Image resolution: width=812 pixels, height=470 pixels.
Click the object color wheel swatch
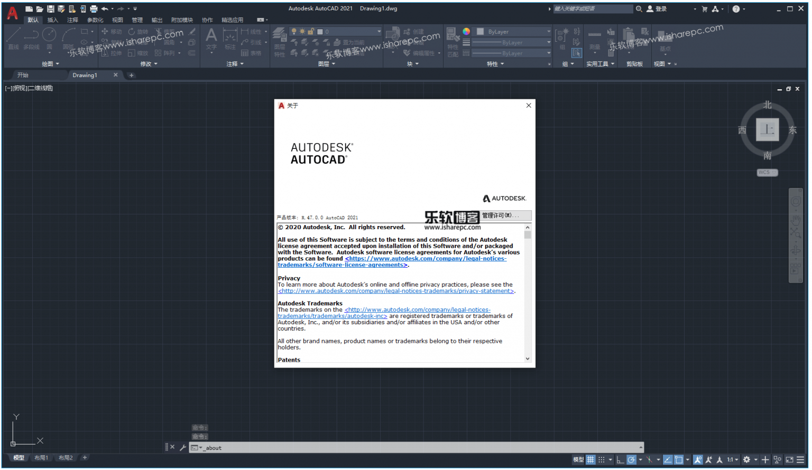[x=466, y=32]
